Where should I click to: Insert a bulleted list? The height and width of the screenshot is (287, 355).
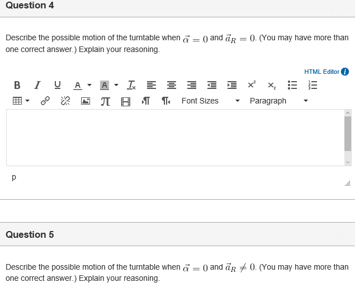[291, 85]
